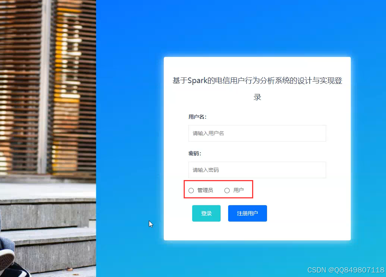Focus the 请输入用户名 input field
The height and width of the screenshot is (277, 386).
(x=257, y=133)
